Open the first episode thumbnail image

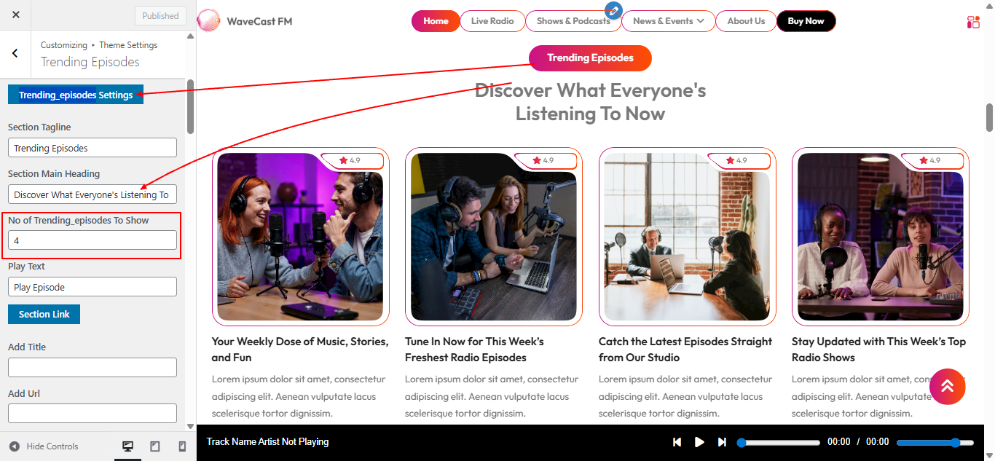[x=300, y=237]
